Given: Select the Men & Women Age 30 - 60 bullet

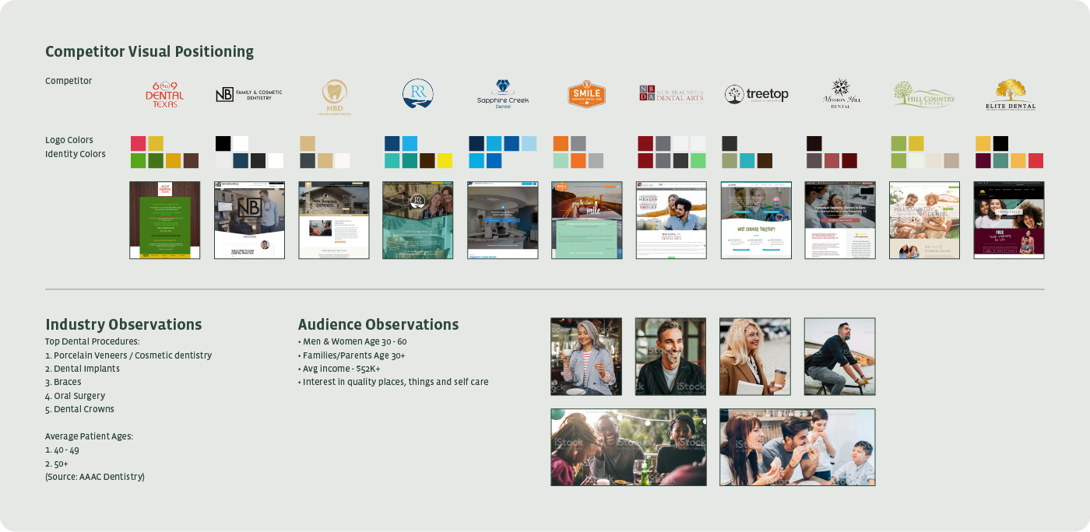Looking at the screenshot, I should (353, 341).
